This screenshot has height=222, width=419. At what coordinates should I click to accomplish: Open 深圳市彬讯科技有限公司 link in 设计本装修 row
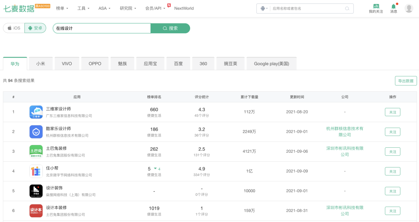tap(345, 210)
